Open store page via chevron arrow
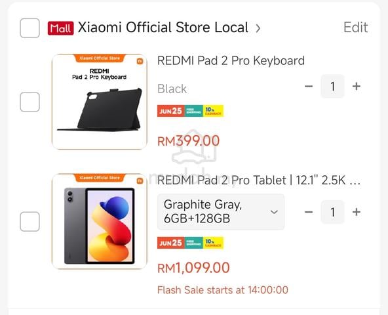This screenshot has height=315, width=388. pos(258,28)
